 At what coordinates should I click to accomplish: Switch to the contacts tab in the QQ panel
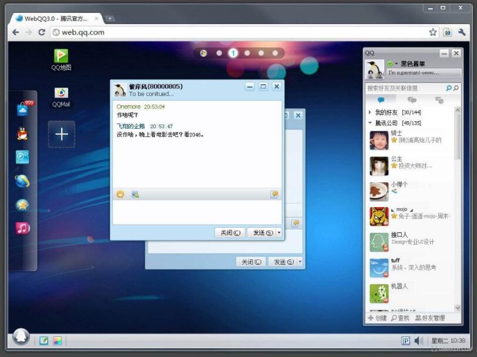[381, 100]
